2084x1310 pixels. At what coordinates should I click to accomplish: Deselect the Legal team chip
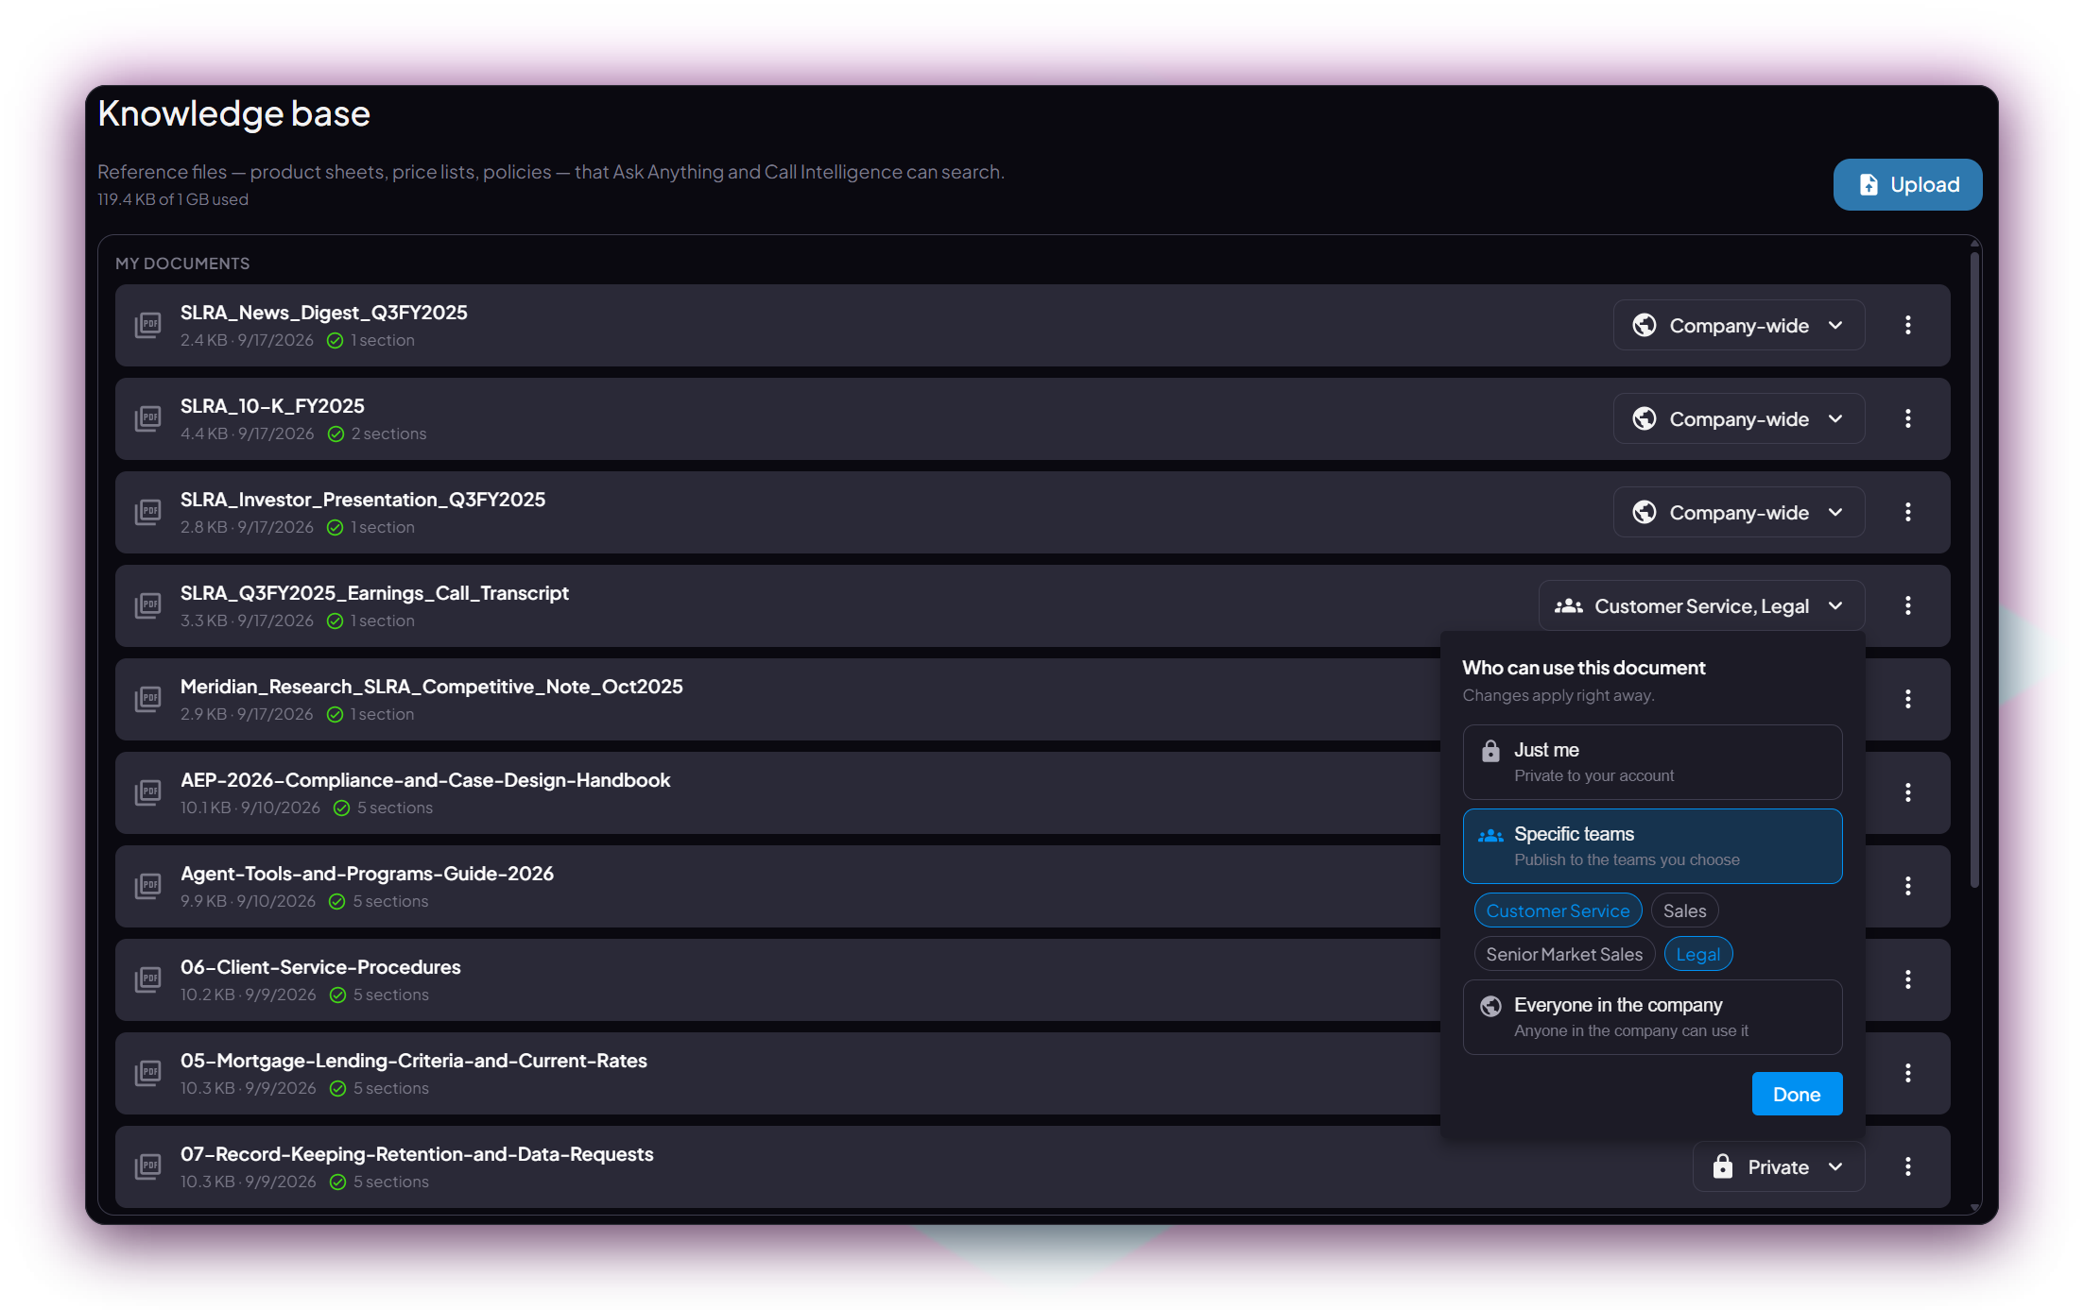[1697, 954]
